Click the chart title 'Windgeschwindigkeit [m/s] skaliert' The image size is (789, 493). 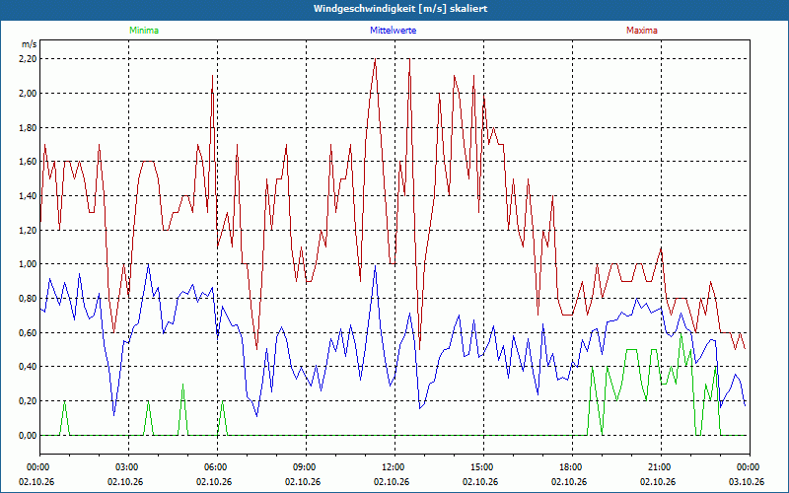(400, 9)
